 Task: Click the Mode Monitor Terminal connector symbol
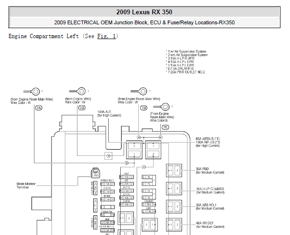click(x=95, y=173)
